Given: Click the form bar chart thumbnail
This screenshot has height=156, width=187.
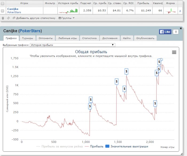Looking at the screenshot, I should [170, 11].
